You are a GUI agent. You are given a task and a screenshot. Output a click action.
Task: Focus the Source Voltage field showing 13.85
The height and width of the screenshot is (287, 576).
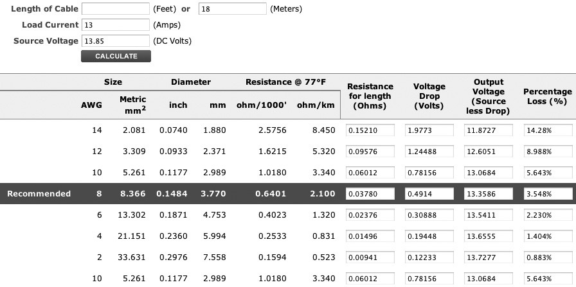[x=115, y=40]
